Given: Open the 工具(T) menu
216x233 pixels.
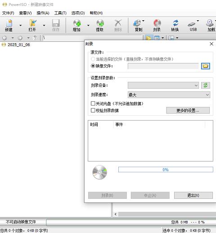Looking at the screenshot, I should point(60,13).
